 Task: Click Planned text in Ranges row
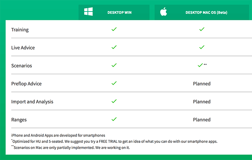tap(202, 119)
